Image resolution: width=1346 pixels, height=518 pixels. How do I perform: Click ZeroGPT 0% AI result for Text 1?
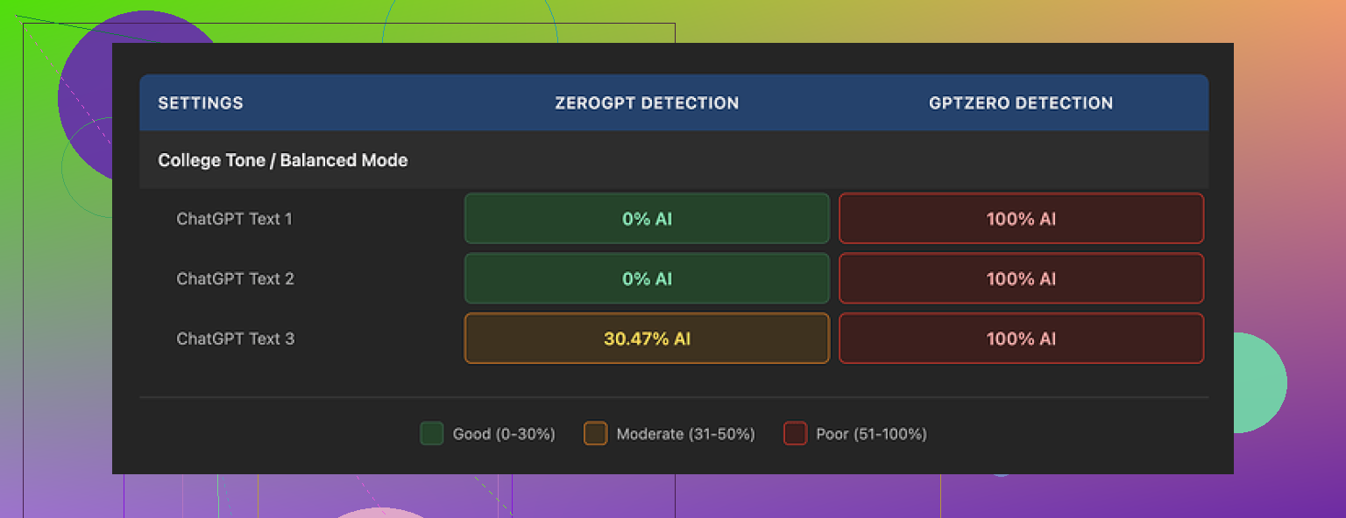(647, 219)
